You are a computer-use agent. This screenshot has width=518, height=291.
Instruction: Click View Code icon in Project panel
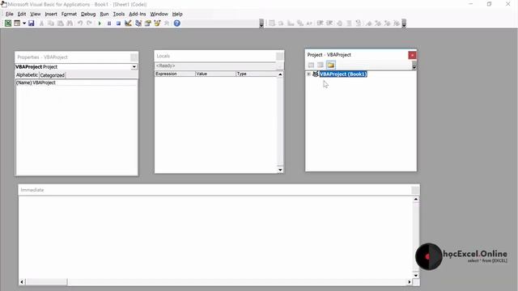point(311,65)
